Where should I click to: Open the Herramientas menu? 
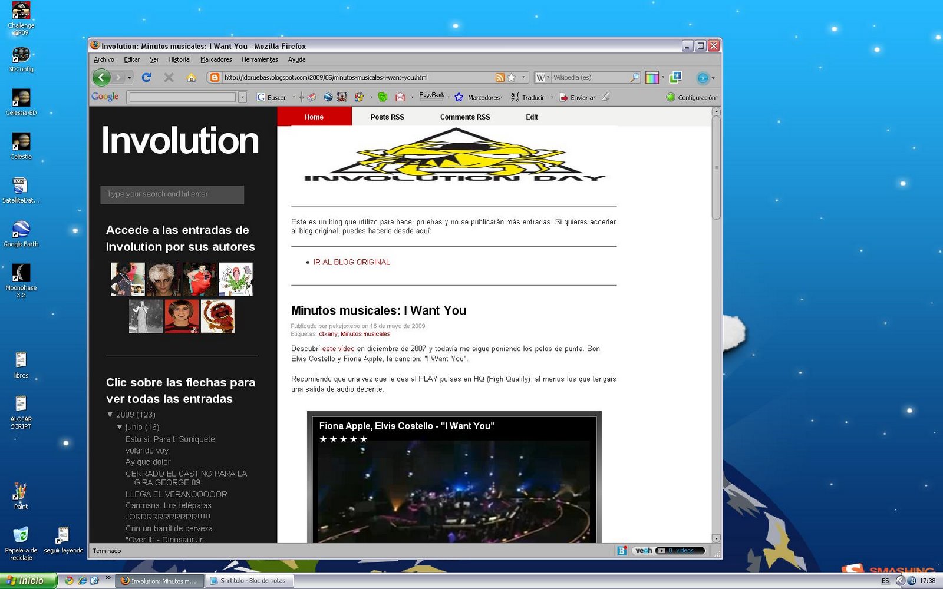(x=260, y=59)
